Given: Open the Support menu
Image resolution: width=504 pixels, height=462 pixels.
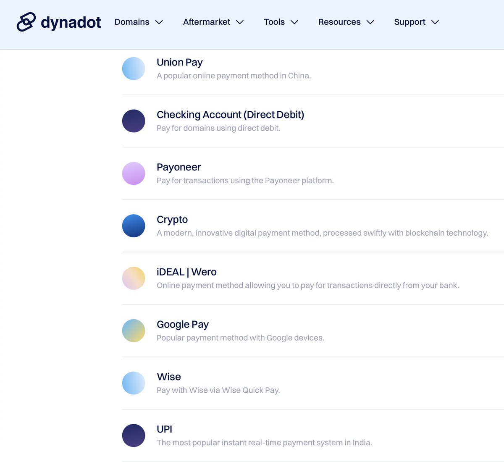Looking at the screenshot, I should pos(417,22).
